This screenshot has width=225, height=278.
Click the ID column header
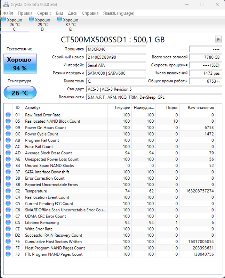18,108
